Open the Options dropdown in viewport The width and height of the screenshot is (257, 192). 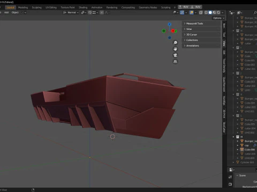pos(218,18)
